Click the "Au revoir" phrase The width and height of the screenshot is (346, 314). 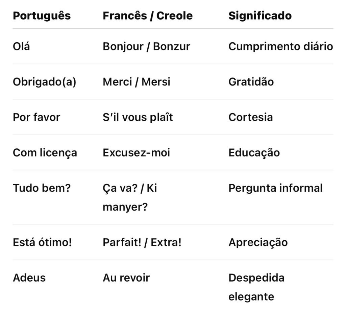tap(126, 278)
